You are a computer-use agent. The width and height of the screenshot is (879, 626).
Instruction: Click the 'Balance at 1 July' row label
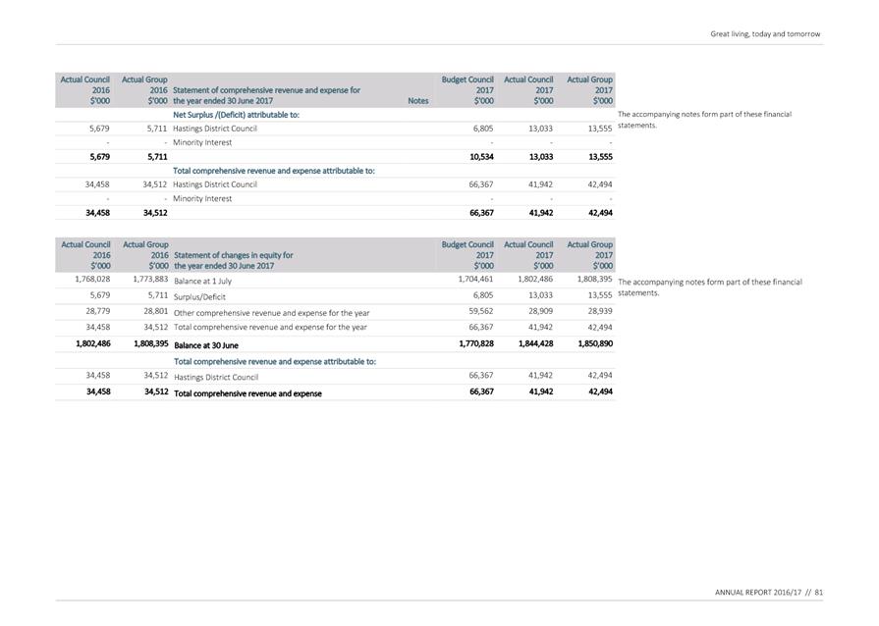pos(202,281)
